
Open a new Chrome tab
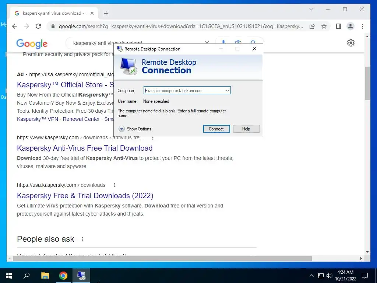(106, 13)
